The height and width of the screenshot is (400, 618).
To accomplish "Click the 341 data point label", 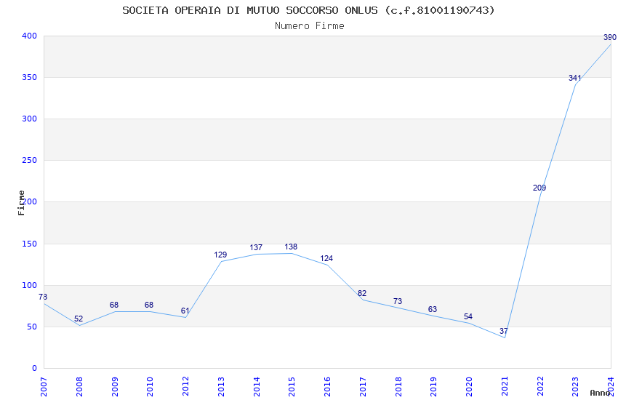I will (574, 78).
